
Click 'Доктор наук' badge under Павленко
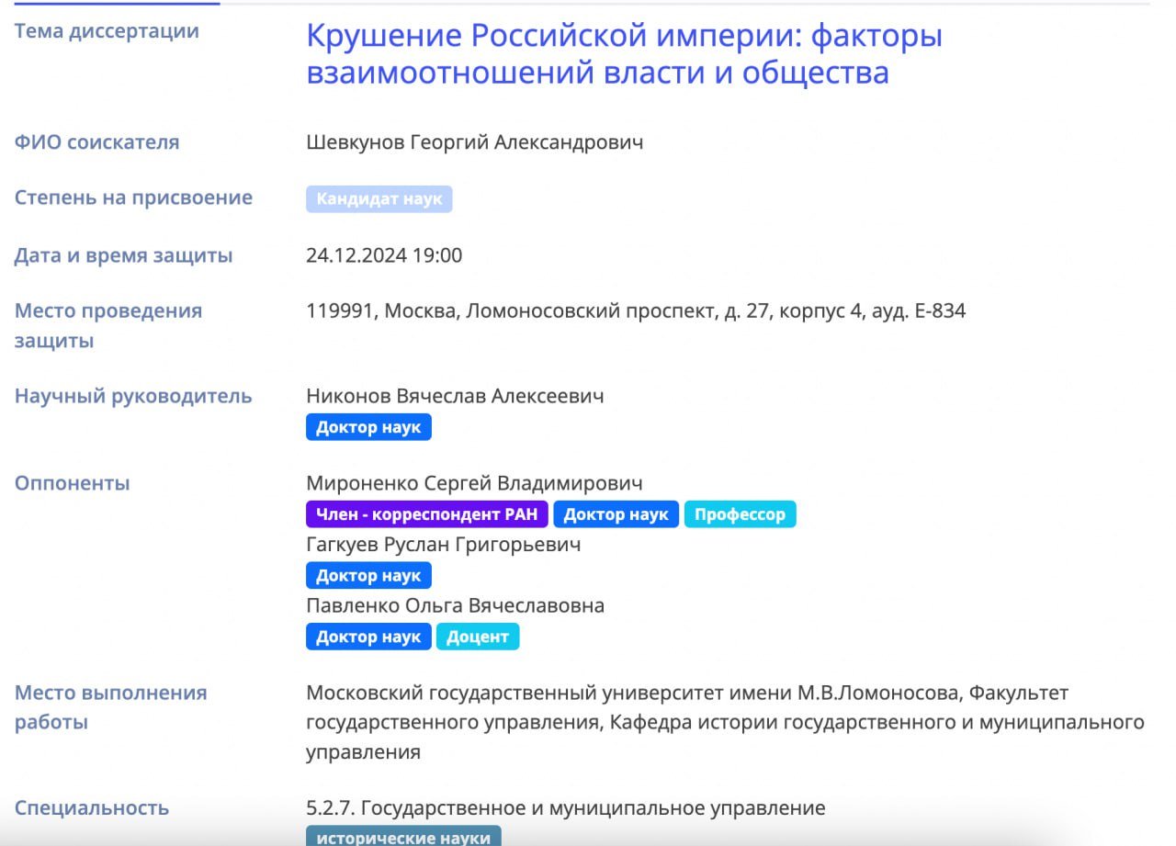pos(368,637)
